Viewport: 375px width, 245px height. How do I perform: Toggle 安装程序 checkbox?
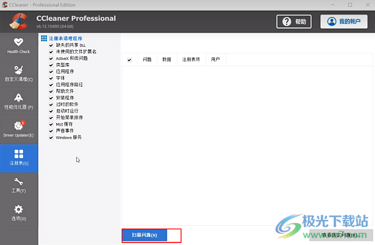click(x=51, y=98)
